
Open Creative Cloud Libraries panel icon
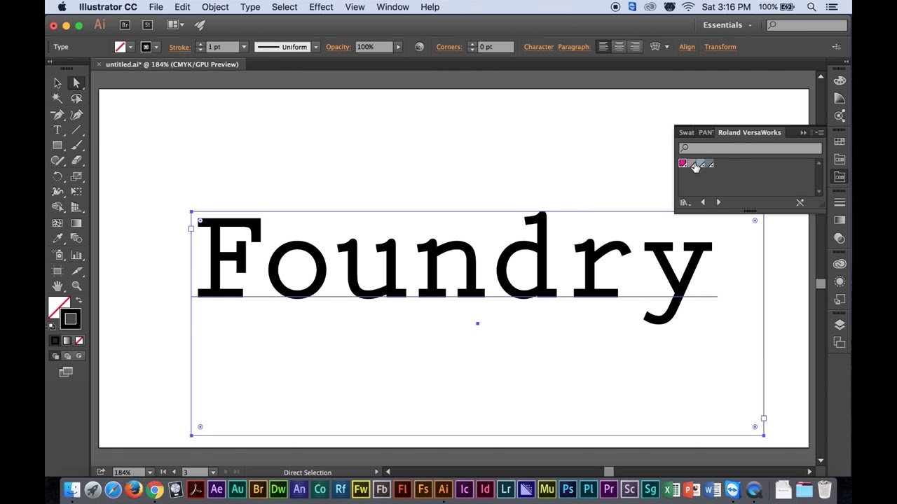coord(840,264)
